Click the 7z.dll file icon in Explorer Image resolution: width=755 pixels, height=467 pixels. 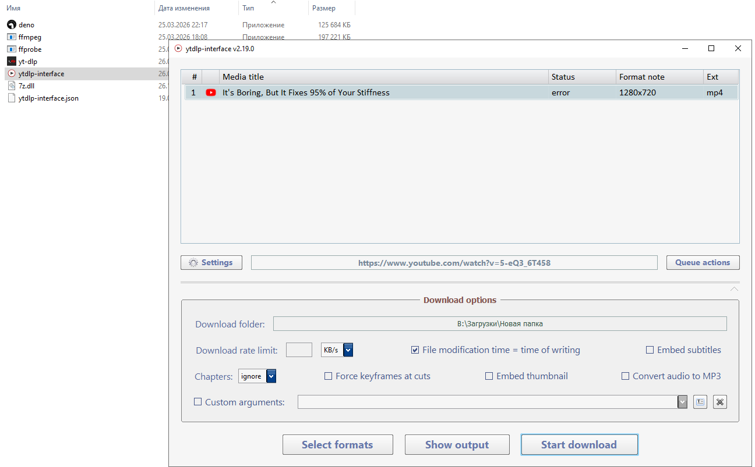pos(11,86)
